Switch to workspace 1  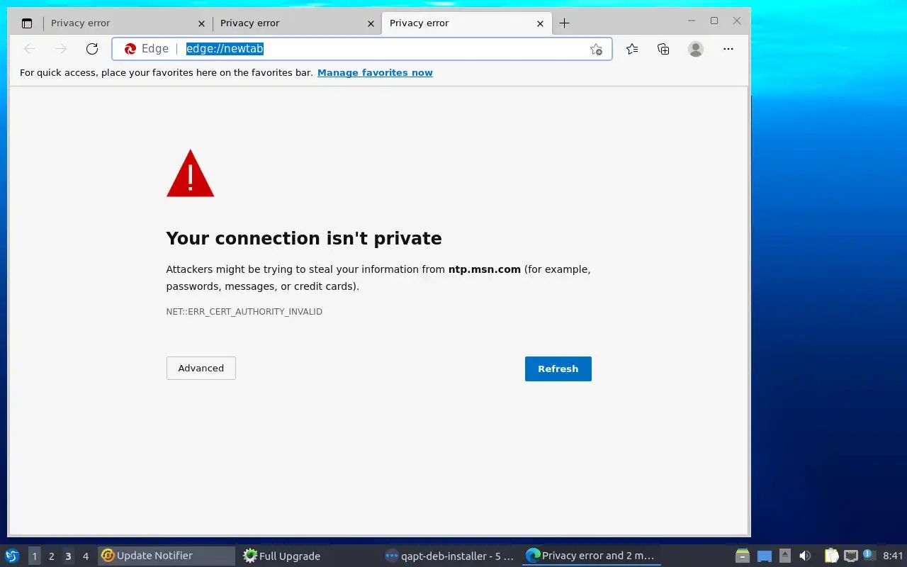click(35, 556)
